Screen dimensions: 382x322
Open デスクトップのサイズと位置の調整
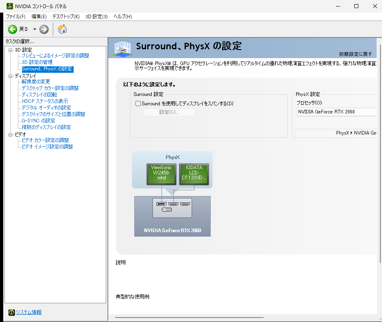tap(54, 114)
